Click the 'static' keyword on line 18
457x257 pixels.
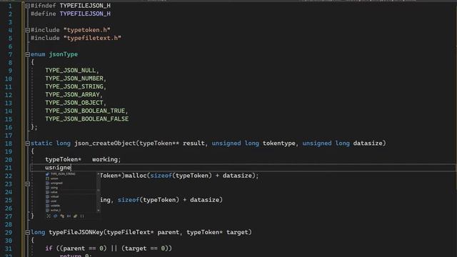click(41, 143)
